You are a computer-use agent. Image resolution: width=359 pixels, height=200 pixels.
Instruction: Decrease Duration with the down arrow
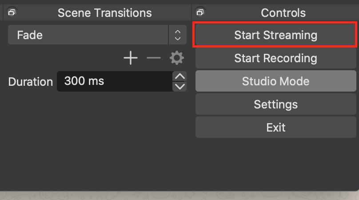click(180, 87)
